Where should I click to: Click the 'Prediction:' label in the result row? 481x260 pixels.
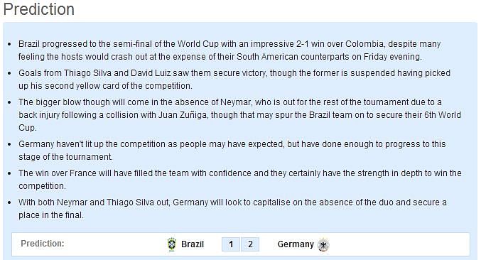43,244
